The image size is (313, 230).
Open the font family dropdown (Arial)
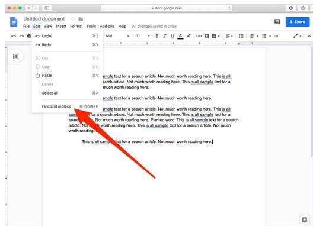[117, 36]
